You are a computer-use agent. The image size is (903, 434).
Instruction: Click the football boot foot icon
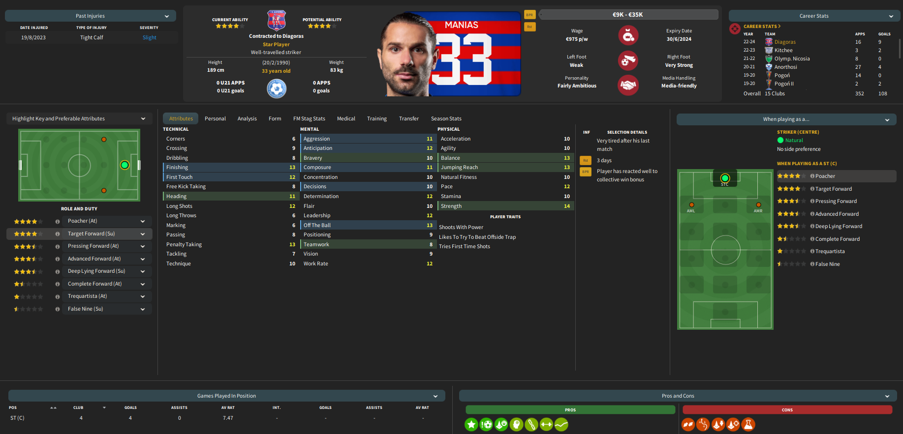pyautogui.click(x=628, y=61)
